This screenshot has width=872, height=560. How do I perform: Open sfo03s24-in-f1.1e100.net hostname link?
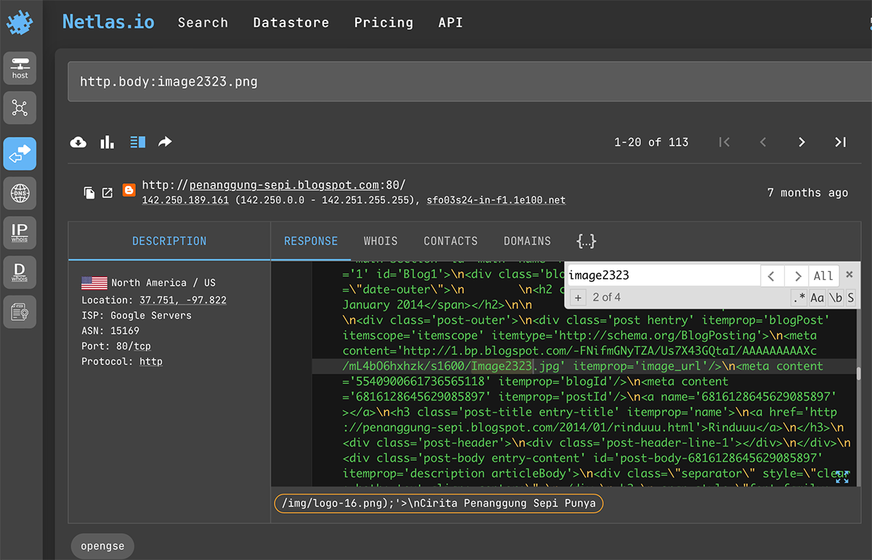496,200
